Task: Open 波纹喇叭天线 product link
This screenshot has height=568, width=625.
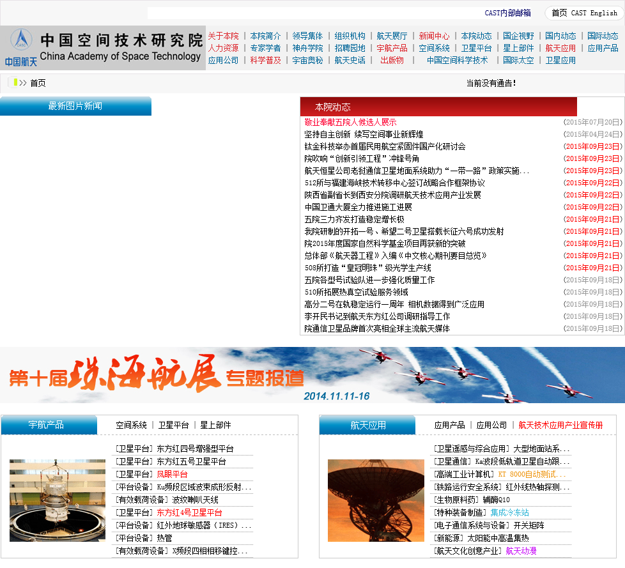Action: 195,500
